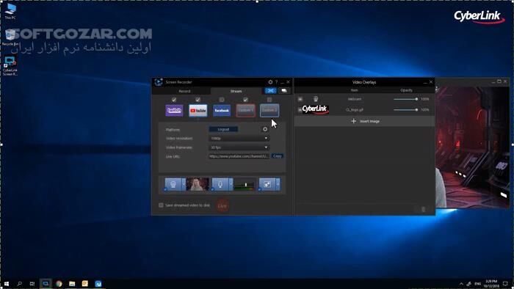Switch to the Record tab
Screen dimensions: 514x289
click(x=184, y=91)
